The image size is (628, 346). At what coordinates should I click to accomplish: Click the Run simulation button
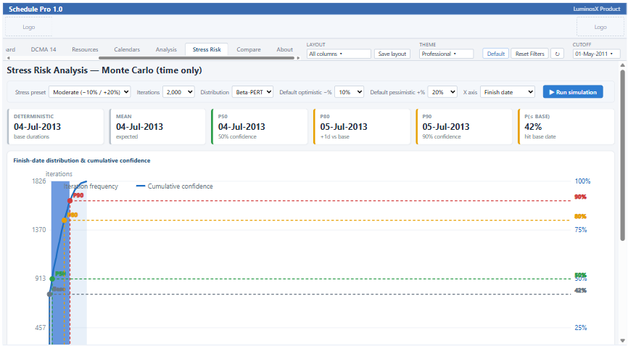point(573,92)
